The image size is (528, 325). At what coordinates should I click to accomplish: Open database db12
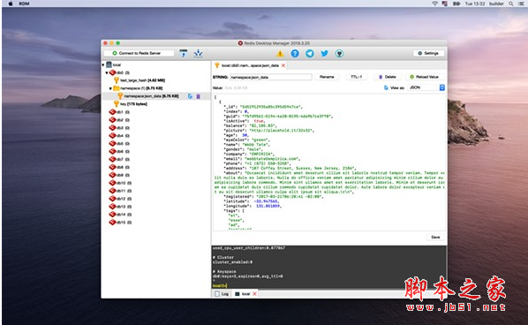point(121,199)
